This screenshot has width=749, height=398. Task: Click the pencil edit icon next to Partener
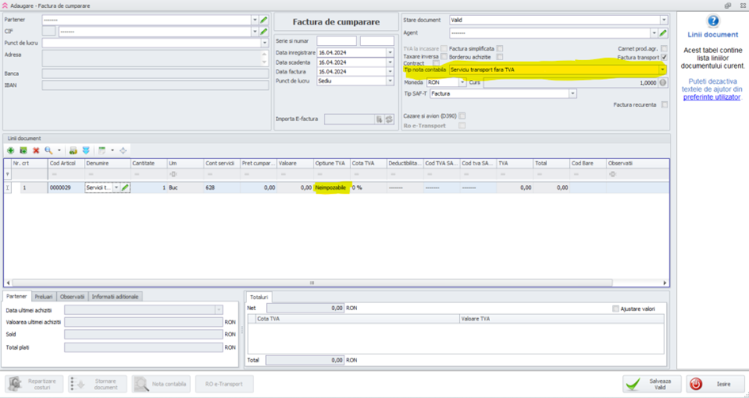click(264, 20)
